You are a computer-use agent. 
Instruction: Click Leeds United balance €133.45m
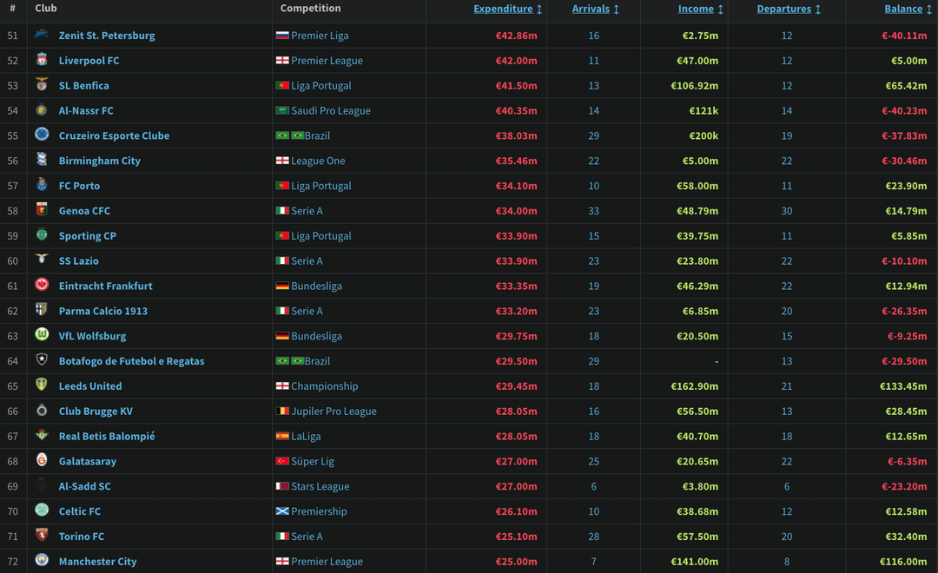coord(902,387)
